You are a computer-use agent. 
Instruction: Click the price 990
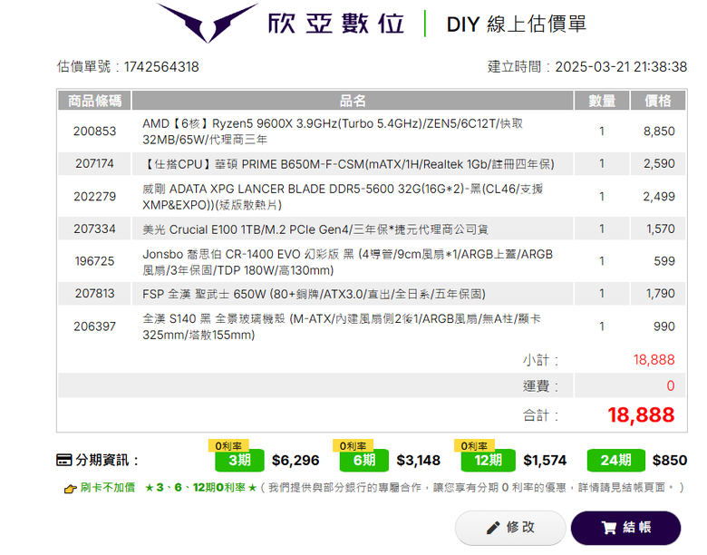pyautogui.click(x=664, y=326)
